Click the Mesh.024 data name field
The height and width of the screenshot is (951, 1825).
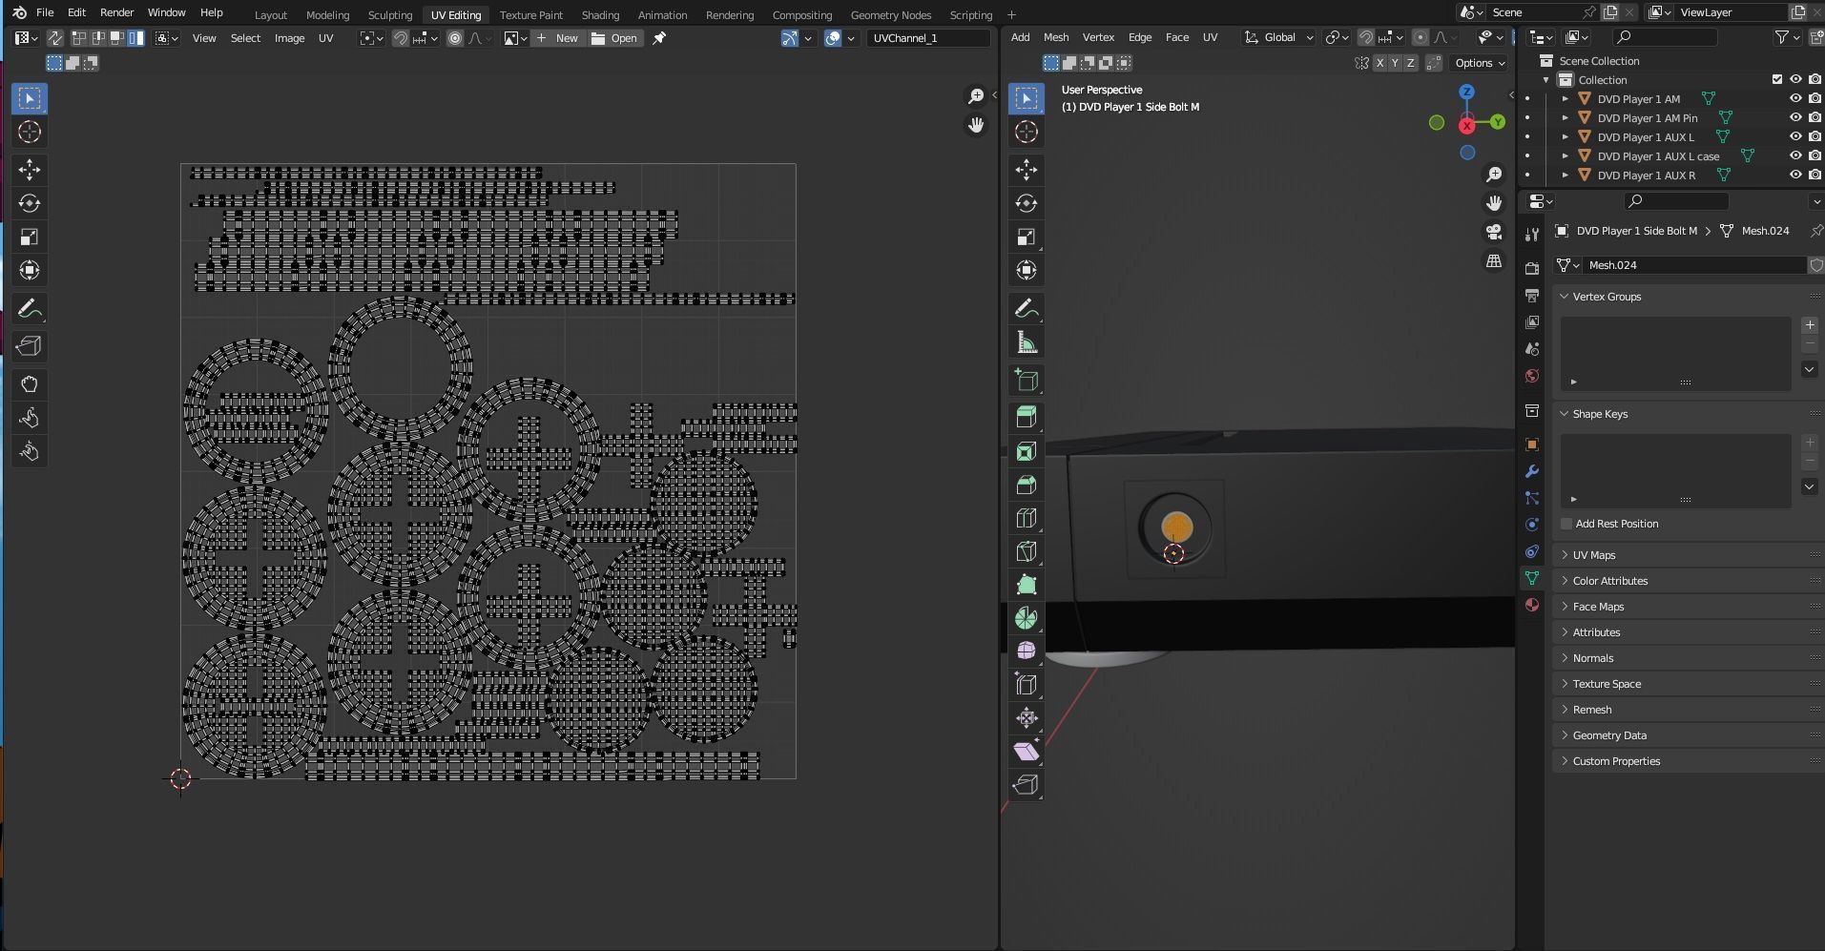click(1692, 265)
